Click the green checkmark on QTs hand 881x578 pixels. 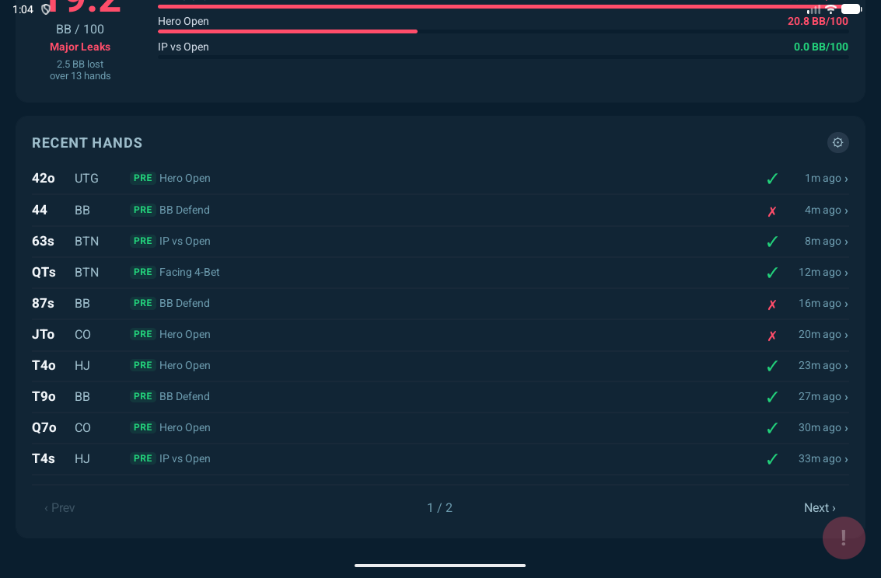(x=772, y=273)
